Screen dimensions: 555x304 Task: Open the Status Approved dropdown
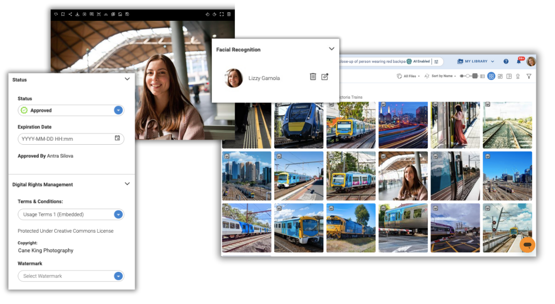[118, 110]
